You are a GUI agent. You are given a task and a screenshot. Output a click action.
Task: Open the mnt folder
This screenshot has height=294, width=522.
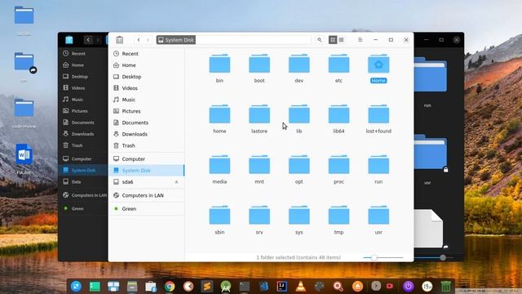click(259, 165)
